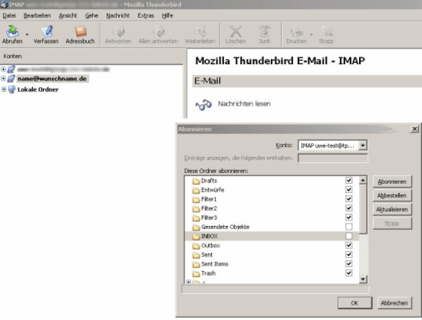
Task: Open the Adressbuch address book icon
Action: click(x=81, y=32)
